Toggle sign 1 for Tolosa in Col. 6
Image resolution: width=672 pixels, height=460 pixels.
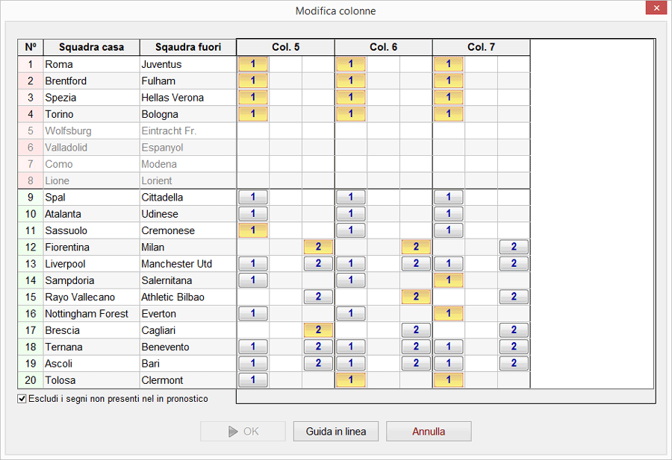pyautogui.click(x=351, y=380)
